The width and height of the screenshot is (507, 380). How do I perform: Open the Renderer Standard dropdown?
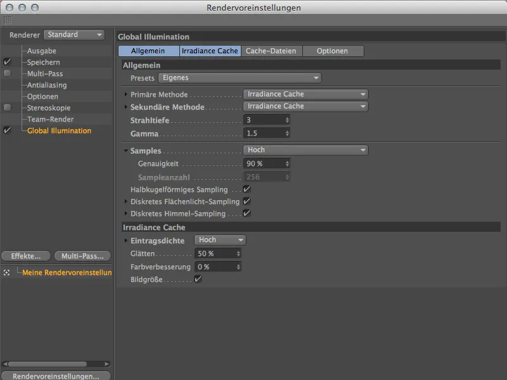click(x=74, y=35)
